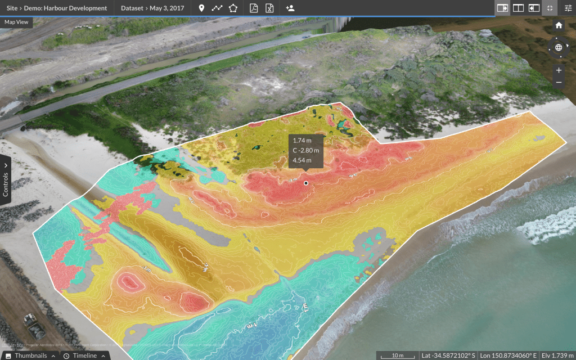Viewport: 576px width, 360px height.
Task: Expand the Timeline panel
Action: (84, 355)
